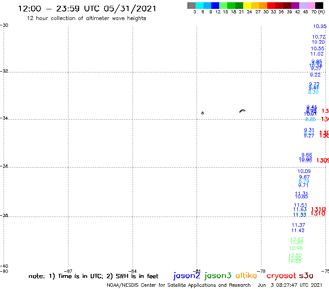
Task: Click the wave height value 9.72
Action: coord(314,84)
